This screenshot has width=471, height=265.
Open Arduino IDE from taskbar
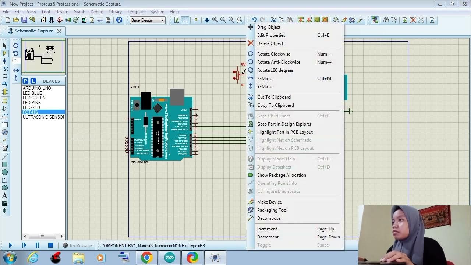(x=169, y=258)
